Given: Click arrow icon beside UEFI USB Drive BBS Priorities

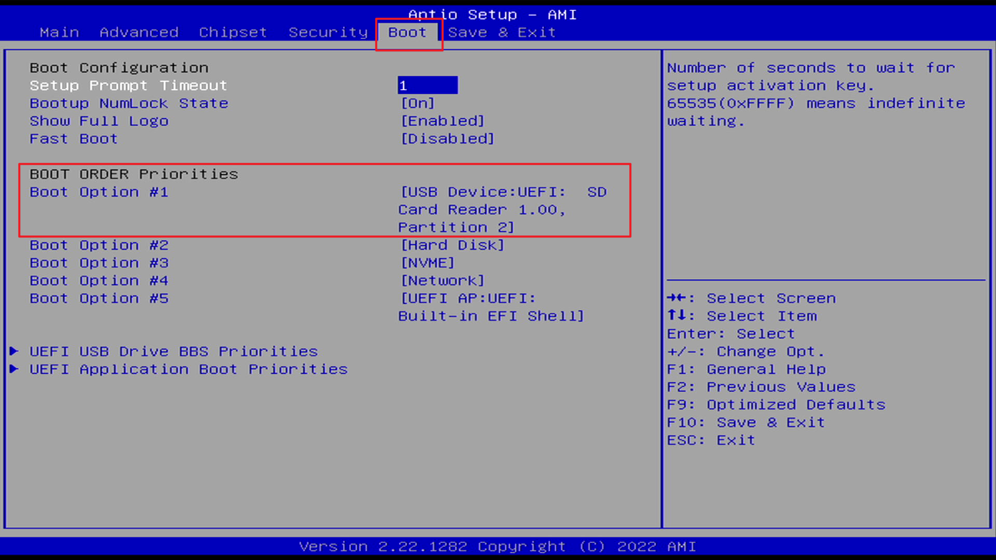Looking at the screenshot, I should 14,351.
